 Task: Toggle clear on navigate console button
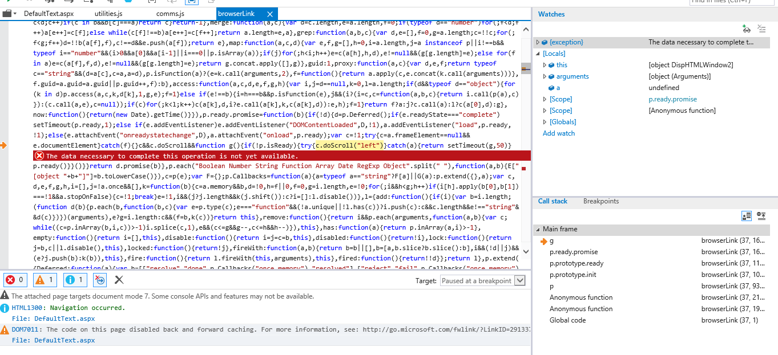[x=100, y=280]
